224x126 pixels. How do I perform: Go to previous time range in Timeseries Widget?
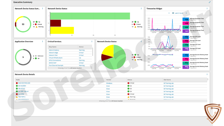169,13
